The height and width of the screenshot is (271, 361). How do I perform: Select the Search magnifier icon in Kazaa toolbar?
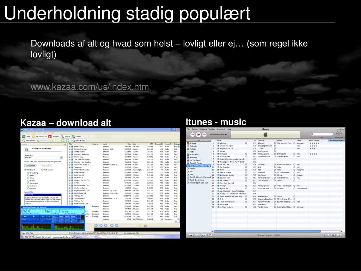pyautogui.click(x=62, y=137)
